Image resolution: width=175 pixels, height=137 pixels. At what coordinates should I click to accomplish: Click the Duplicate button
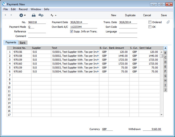coord(130,15)
